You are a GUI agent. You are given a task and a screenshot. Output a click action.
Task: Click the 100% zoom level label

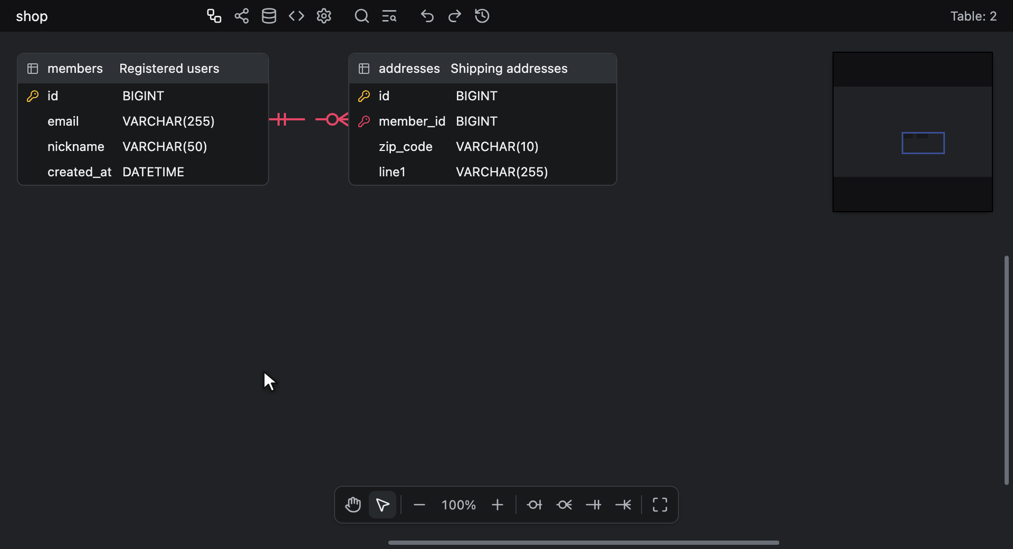[458, 505]
